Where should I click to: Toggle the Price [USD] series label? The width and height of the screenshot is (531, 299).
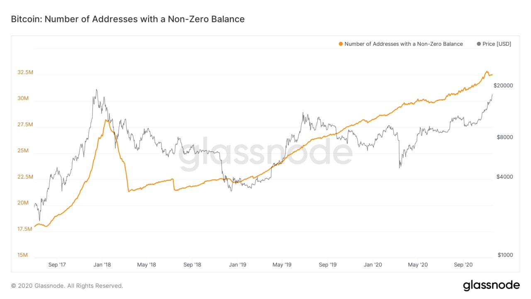[497, 44]
